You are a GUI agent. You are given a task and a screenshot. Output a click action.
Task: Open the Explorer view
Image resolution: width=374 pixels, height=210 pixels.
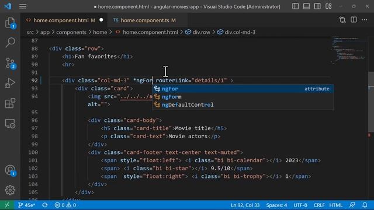[10, 23]
